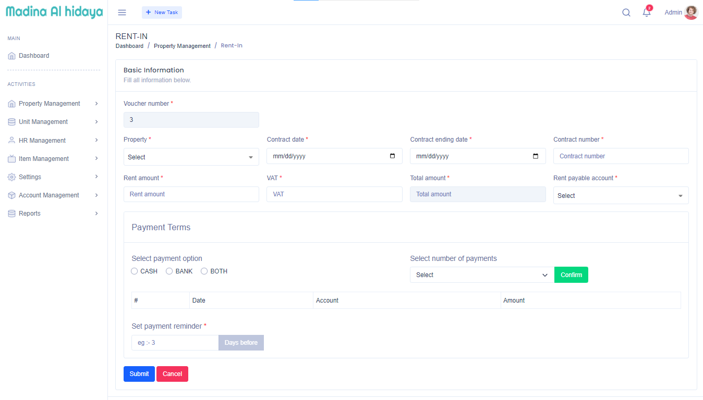Viewport: 703px width, 400px height.
Task: Click the Property Management breadcrumb link
Action: tap(182, 46)
